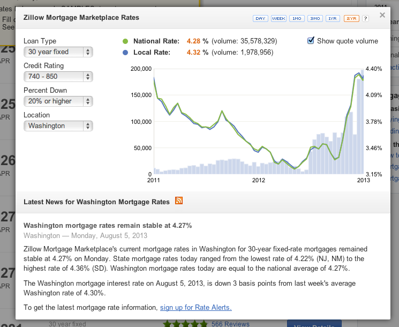Switch chart range to 1YR
Image resolution: width=399 pixels, height=327 pixels.
click(x=333, y=19)
